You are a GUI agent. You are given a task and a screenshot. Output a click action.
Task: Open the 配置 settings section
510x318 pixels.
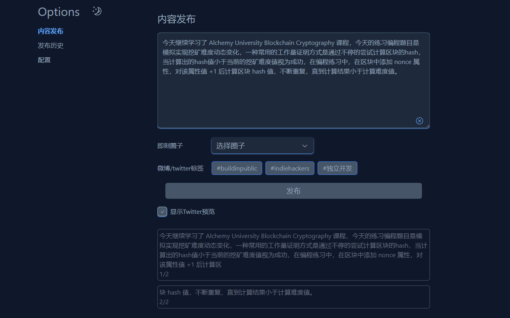coord(44,60)
